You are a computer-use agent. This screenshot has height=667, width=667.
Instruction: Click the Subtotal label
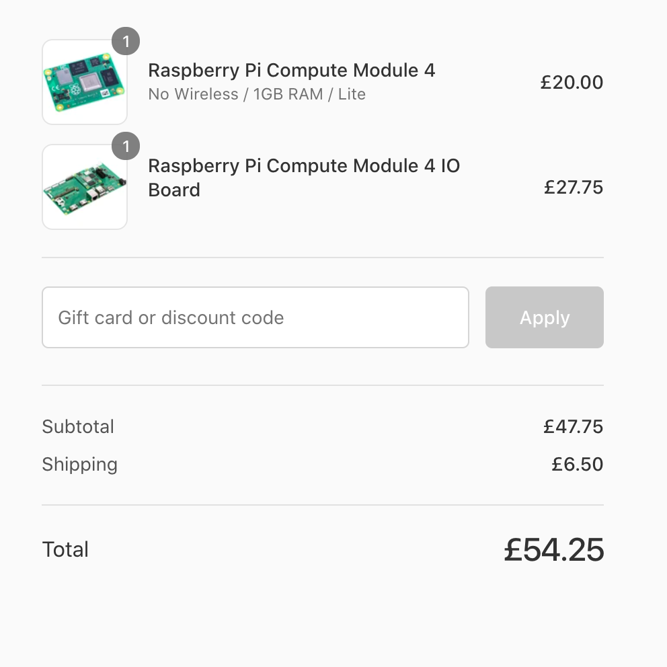(78, 427)
